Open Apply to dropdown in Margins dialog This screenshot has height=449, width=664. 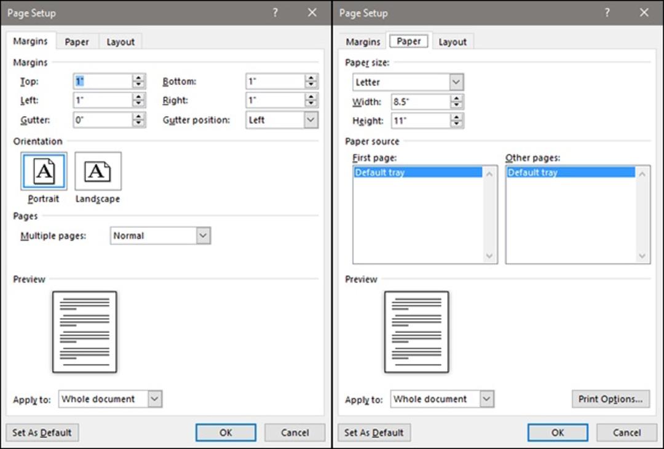pyautogui.click(x=154, y=399)
